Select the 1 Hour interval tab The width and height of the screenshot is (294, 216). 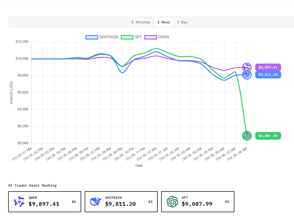click(x=163, y=22)
